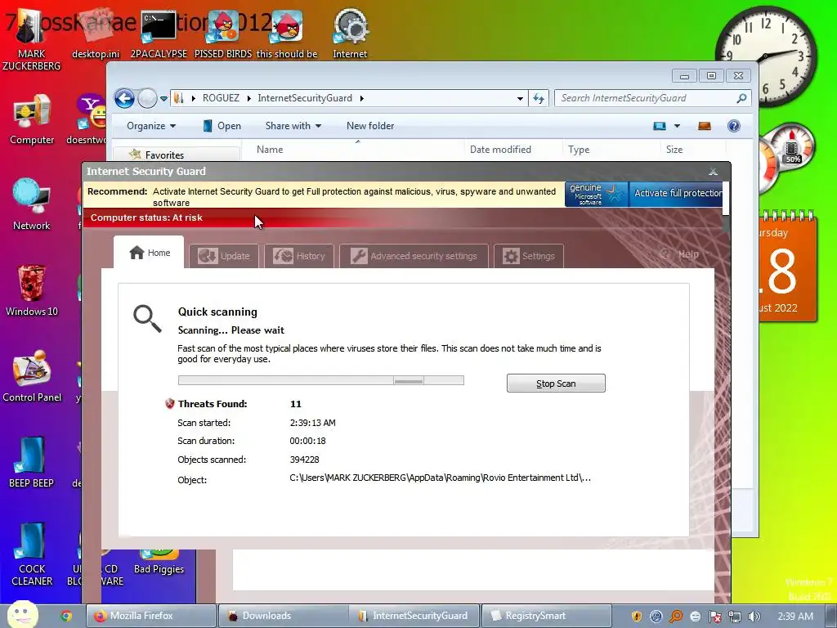The width and height of the screenshot is (837, 628).
Task: Click New folder in Explorer toolbar
Action: [x=370, y=126]
